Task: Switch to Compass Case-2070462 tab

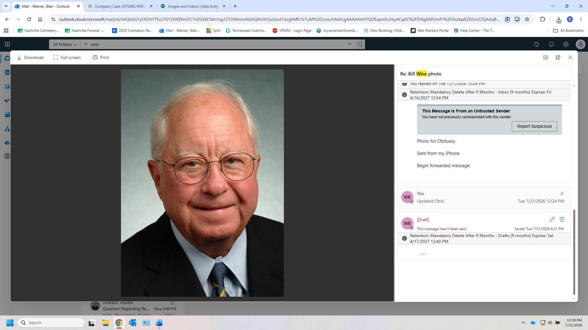Action: pyautogui.click(x=120, y=6)
